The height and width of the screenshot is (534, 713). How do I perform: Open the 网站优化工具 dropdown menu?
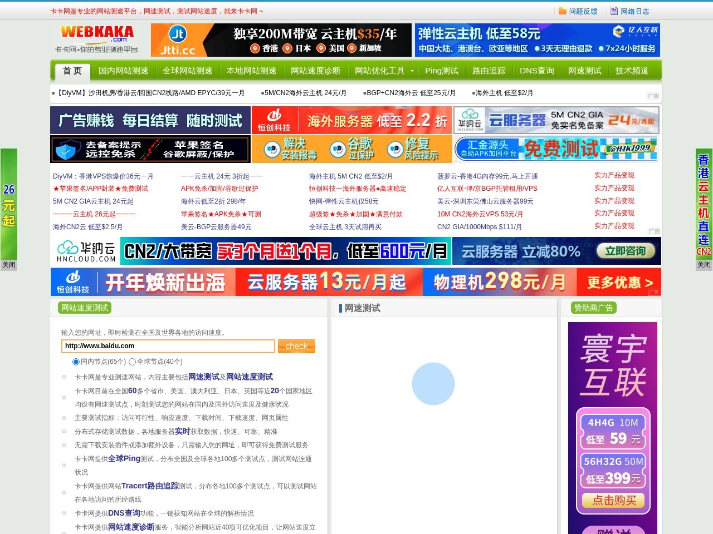[382, 71]
